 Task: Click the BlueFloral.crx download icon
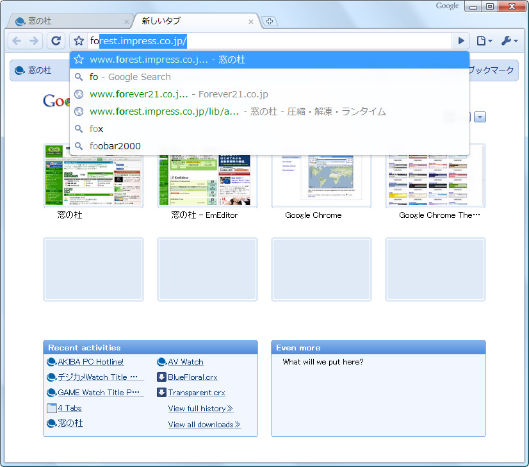[163, 377]
